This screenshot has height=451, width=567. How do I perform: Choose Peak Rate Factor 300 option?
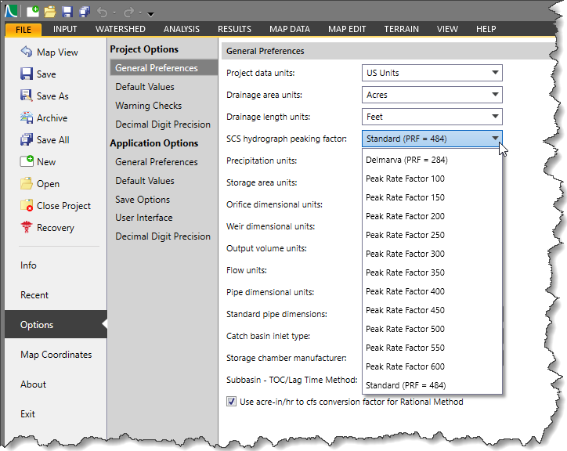coord(405,254)
